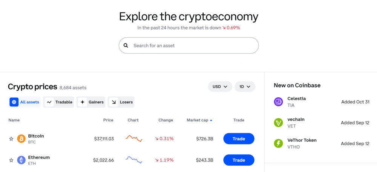Screen dimensions: 377x172
Task: Expand the 1D time range dropdown
Action: click(x=245, y=87)
